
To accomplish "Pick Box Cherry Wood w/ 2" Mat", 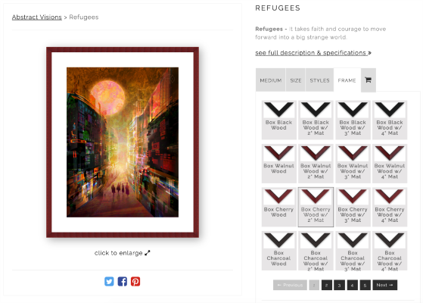I will tap(316, 207).
